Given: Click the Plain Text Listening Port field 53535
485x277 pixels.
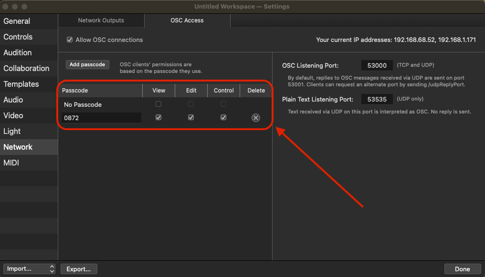Looking at the screenshot, I should [x=377, y=100].
